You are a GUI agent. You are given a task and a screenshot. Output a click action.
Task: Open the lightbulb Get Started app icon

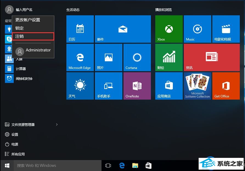click(x=9, y=29)
